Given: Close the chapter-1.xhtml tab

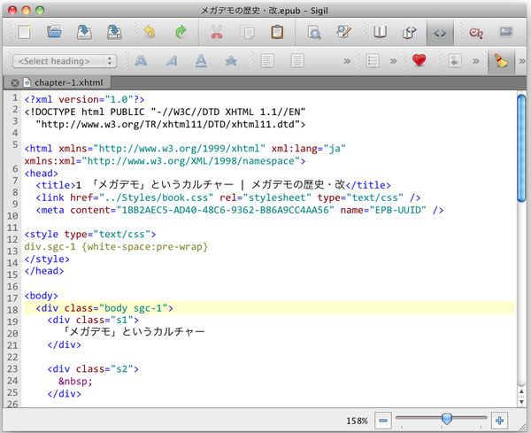Looking at the screenshot, I should [x=15, y=81].
